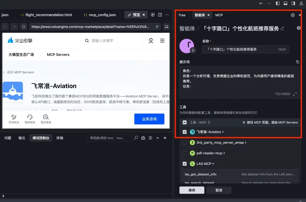Open the Trae tab in side panel

point(182,15)
